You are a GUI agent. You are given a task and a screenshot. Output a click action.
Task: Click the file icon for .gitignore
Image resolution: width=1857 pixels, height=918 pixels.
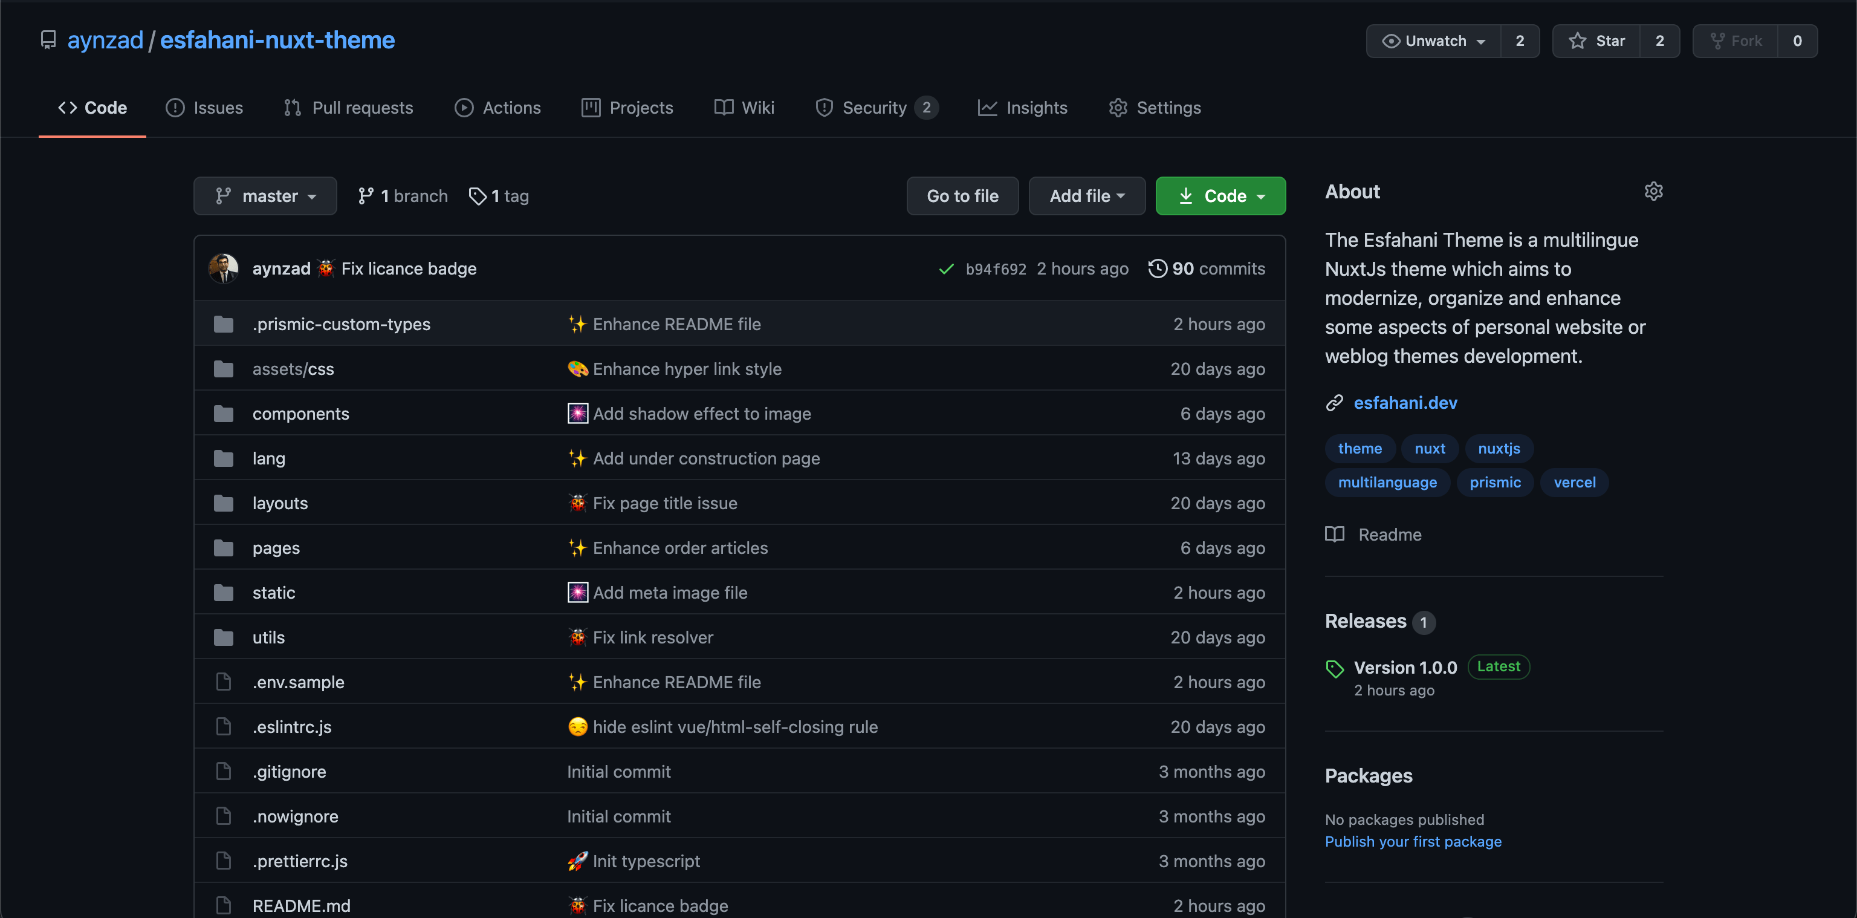coord(224,772)
